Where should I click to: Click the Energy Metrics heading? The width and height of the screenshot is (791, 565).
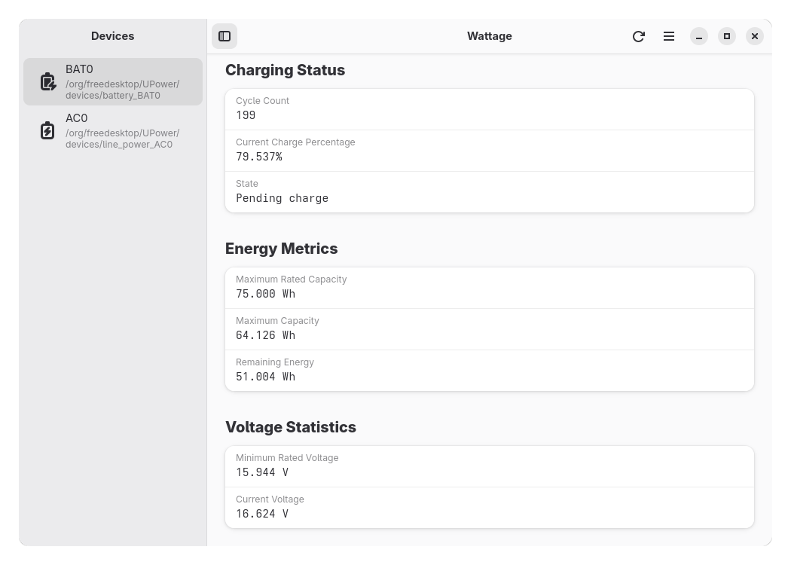282,249
